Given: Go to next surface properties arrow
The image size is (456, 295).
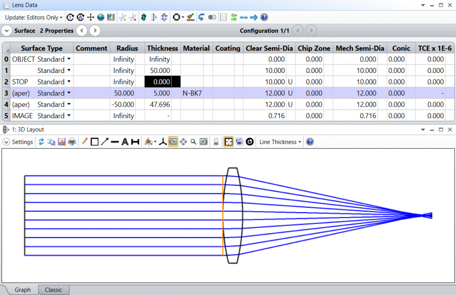Looking at the screenshot, I should pos(95,31).
